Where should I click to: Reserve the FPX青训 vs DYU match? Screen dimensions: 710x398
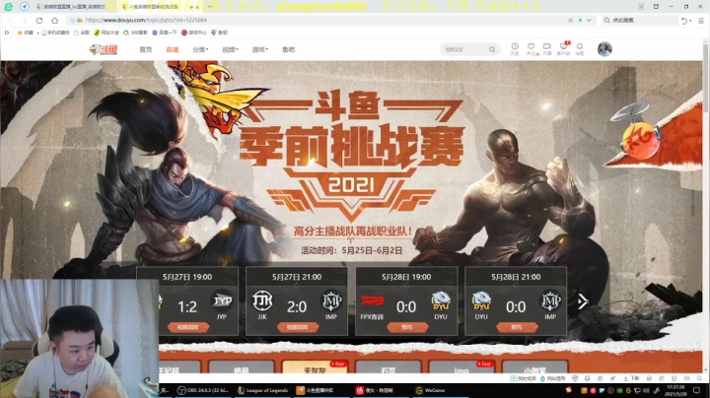tap(406, 327)
